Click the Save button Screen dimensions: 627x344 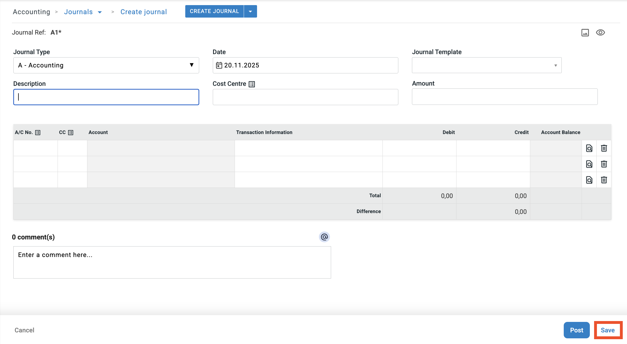tap(608, 330)
